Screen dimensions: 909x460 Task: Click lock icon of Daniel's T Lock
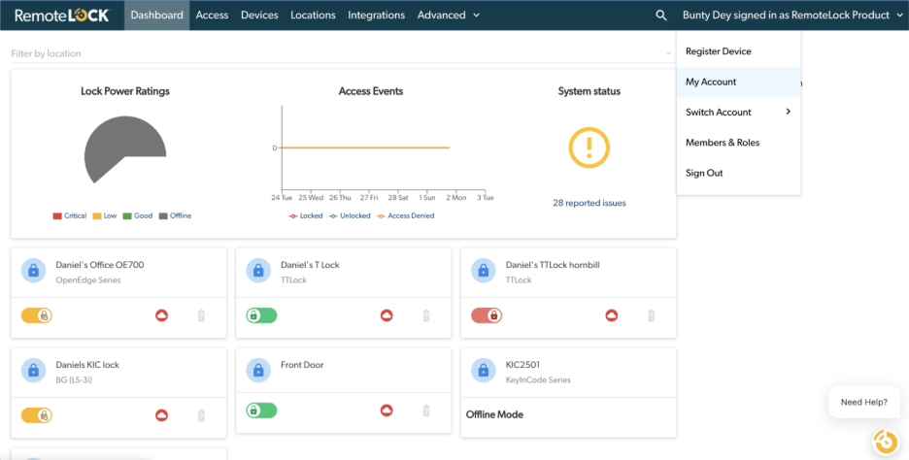[x=258, y=270]
